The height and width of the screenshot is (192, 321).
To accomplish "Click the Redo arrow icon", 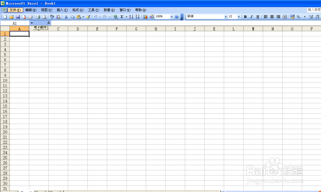I will pyautogui.click(x=105, y=17).
